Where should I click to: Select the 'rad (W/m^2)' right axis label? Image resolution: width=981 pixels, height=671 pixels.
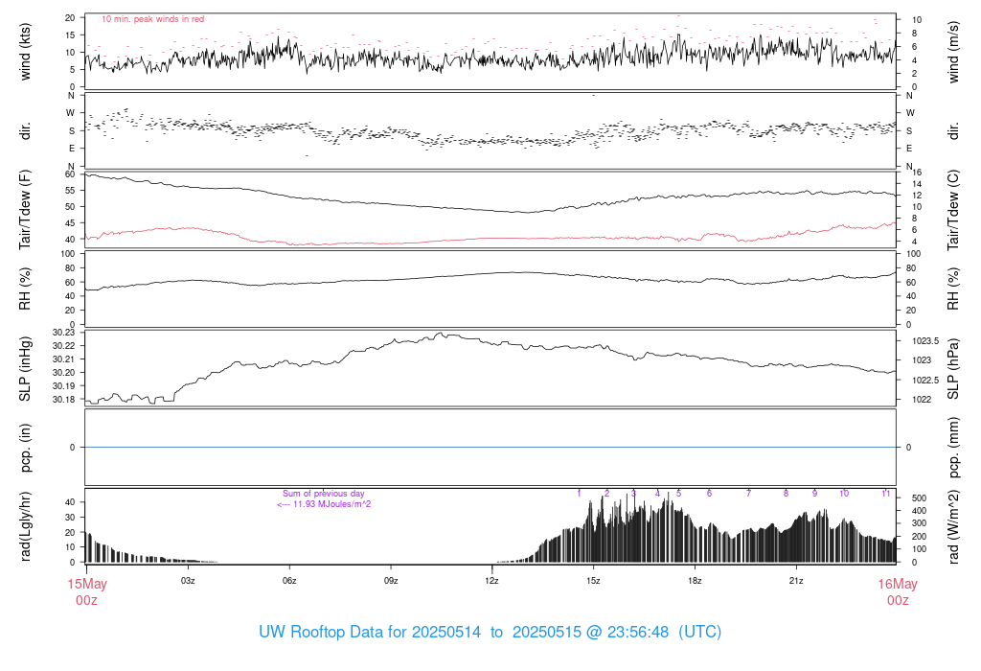953,526
